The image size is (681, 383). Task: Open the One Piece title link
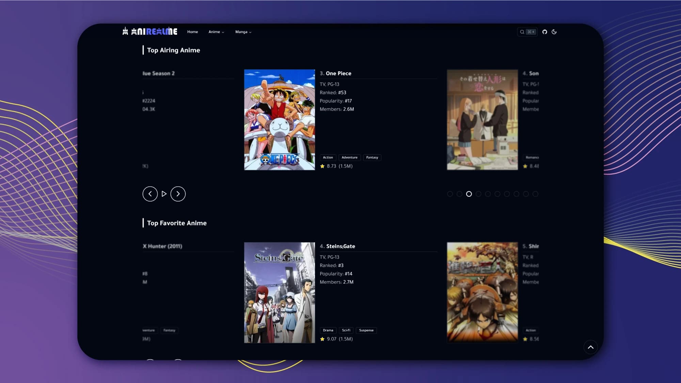pos(338,73)
